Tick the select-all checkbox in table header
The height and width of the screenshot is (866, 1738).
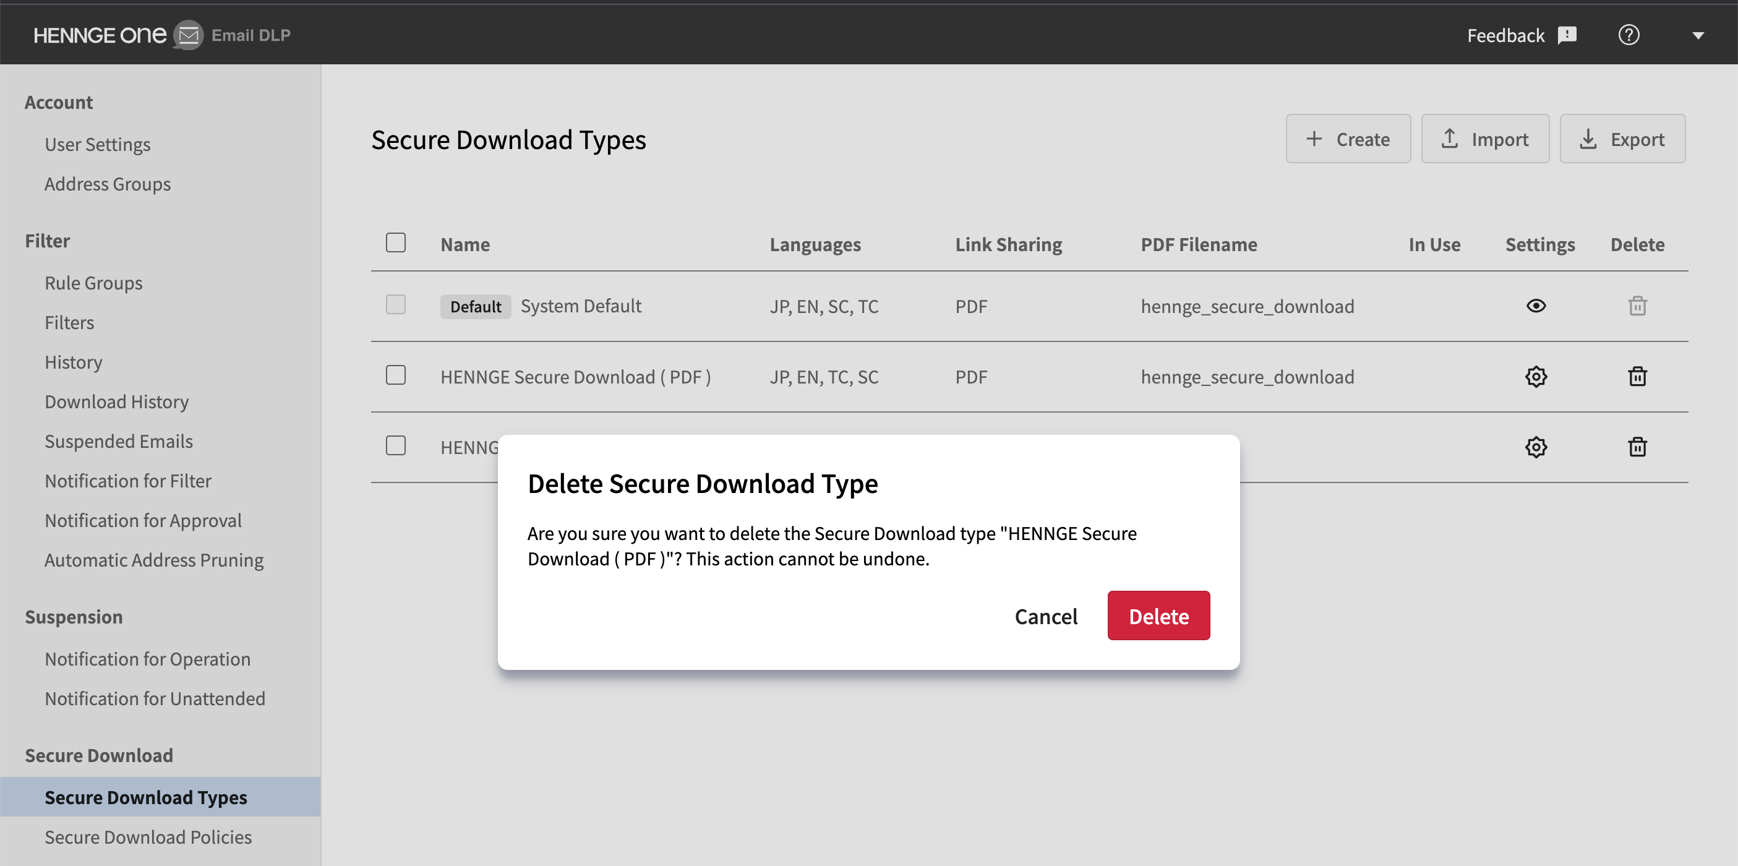(395, 243)
